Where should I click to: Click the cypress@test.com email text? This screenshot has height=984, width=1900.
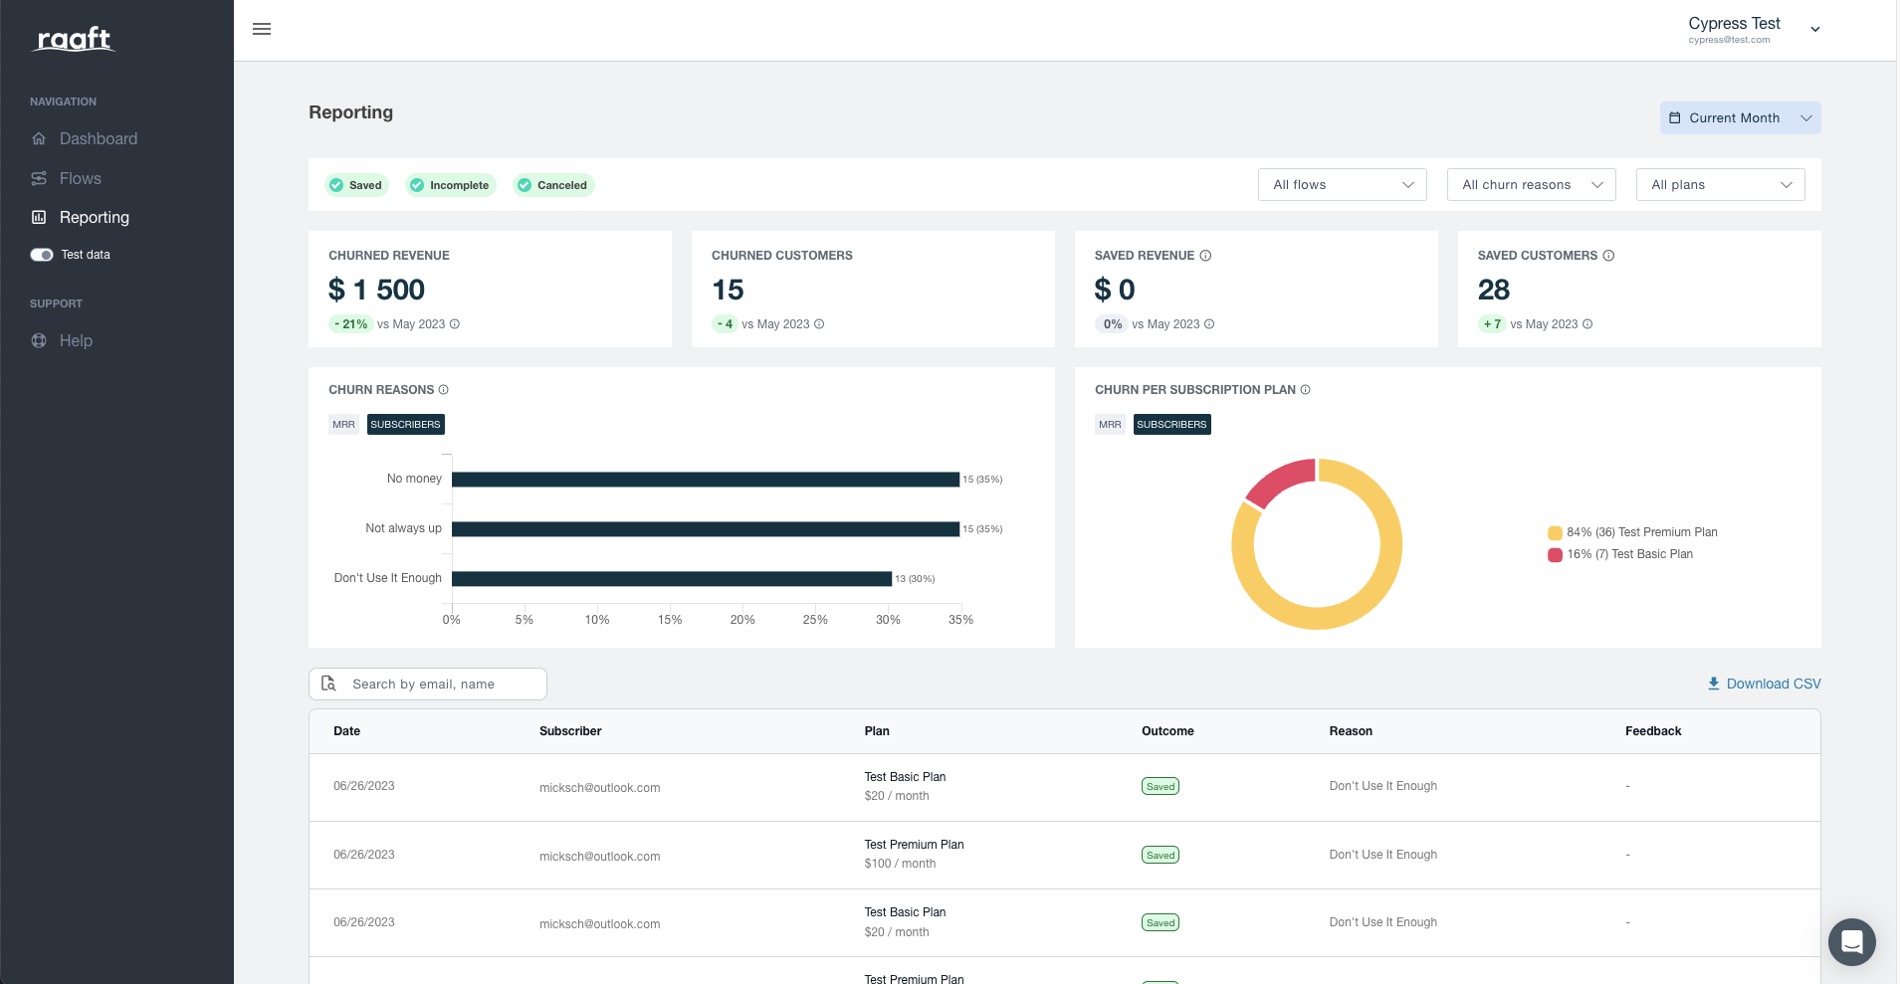point(1729,40)
